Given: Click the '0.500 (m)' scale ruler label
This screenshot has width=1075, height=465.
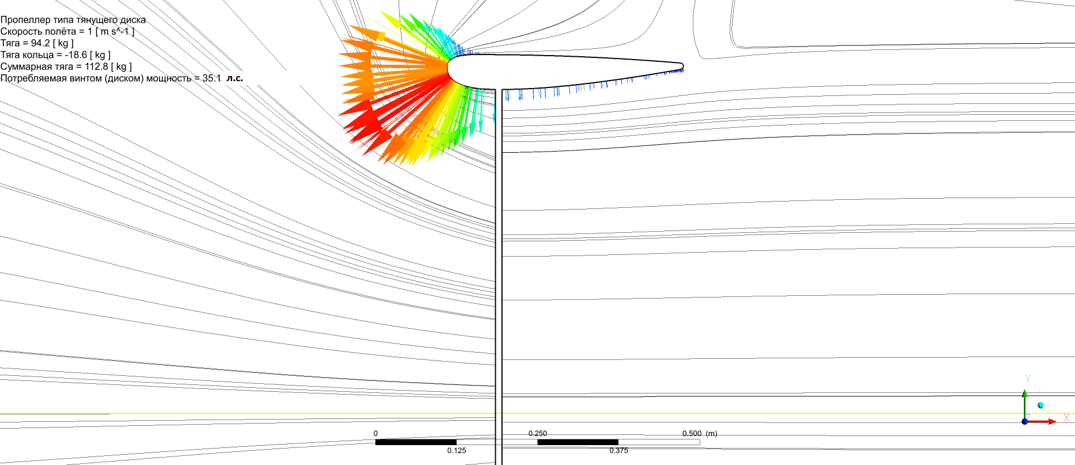Looking at the screenshot, I should tap(699, 433).
